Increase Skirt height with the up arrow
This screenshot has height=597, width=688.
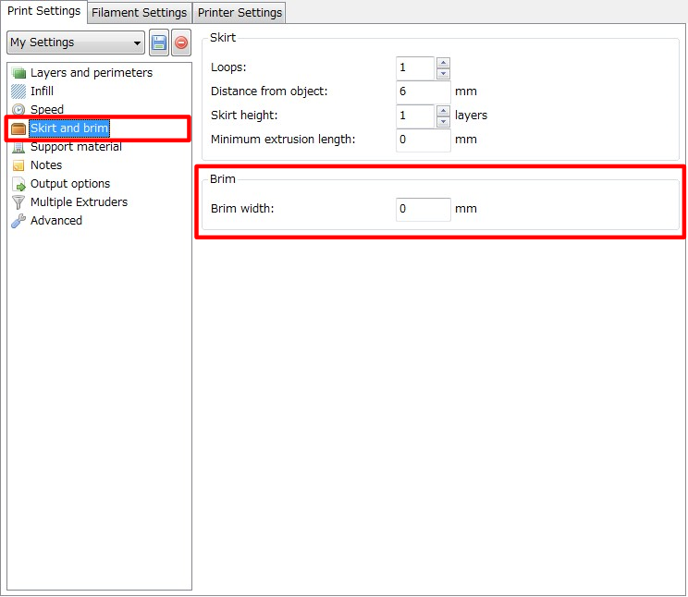443,111
